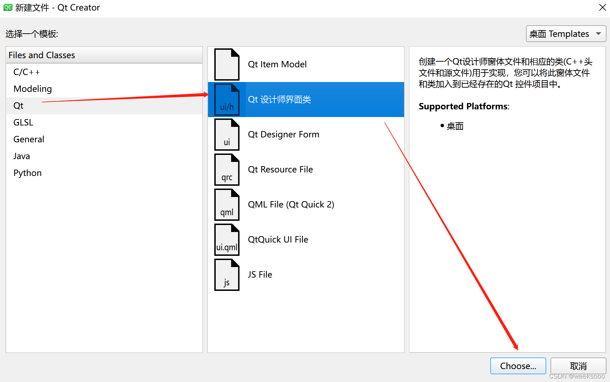Select the qml file icon
610x382 pixels.
tap(227, 205)
